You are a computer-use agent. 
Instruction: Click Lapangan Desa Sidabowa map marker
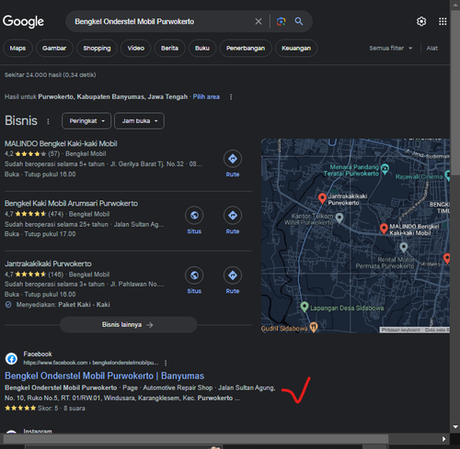[x=305, y=307]
